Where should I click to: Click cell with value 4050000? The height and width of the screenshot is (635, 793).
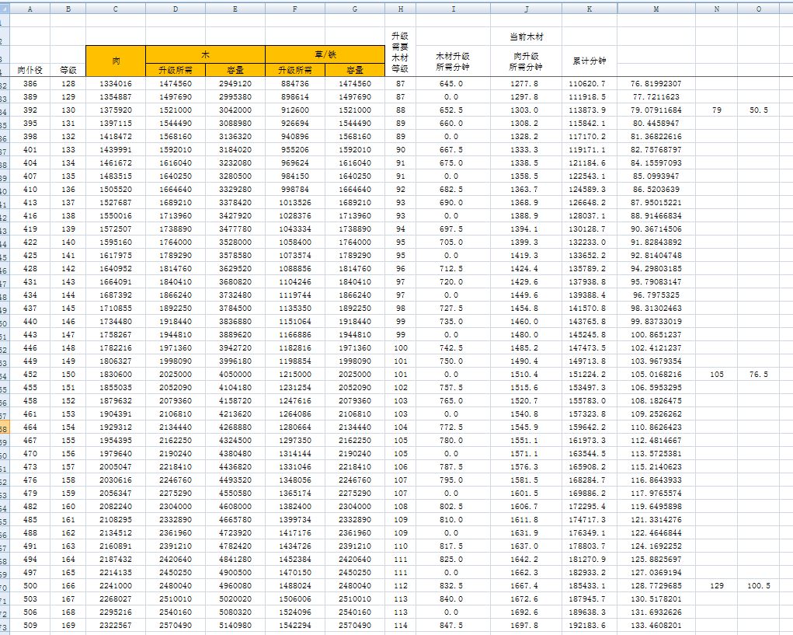pos(235,374)
